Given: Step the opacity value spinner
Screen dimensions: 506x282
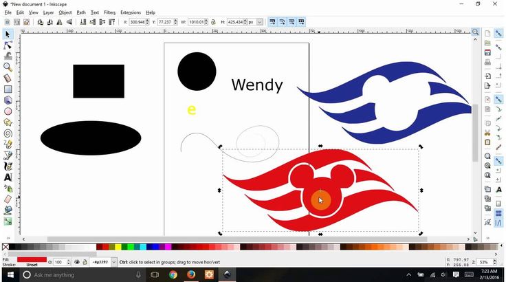Looking at the screenshot, I should 69,262.
